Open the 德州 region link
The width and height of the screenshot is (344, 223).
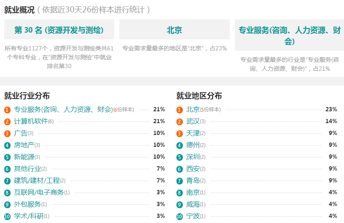click(193, 145)
